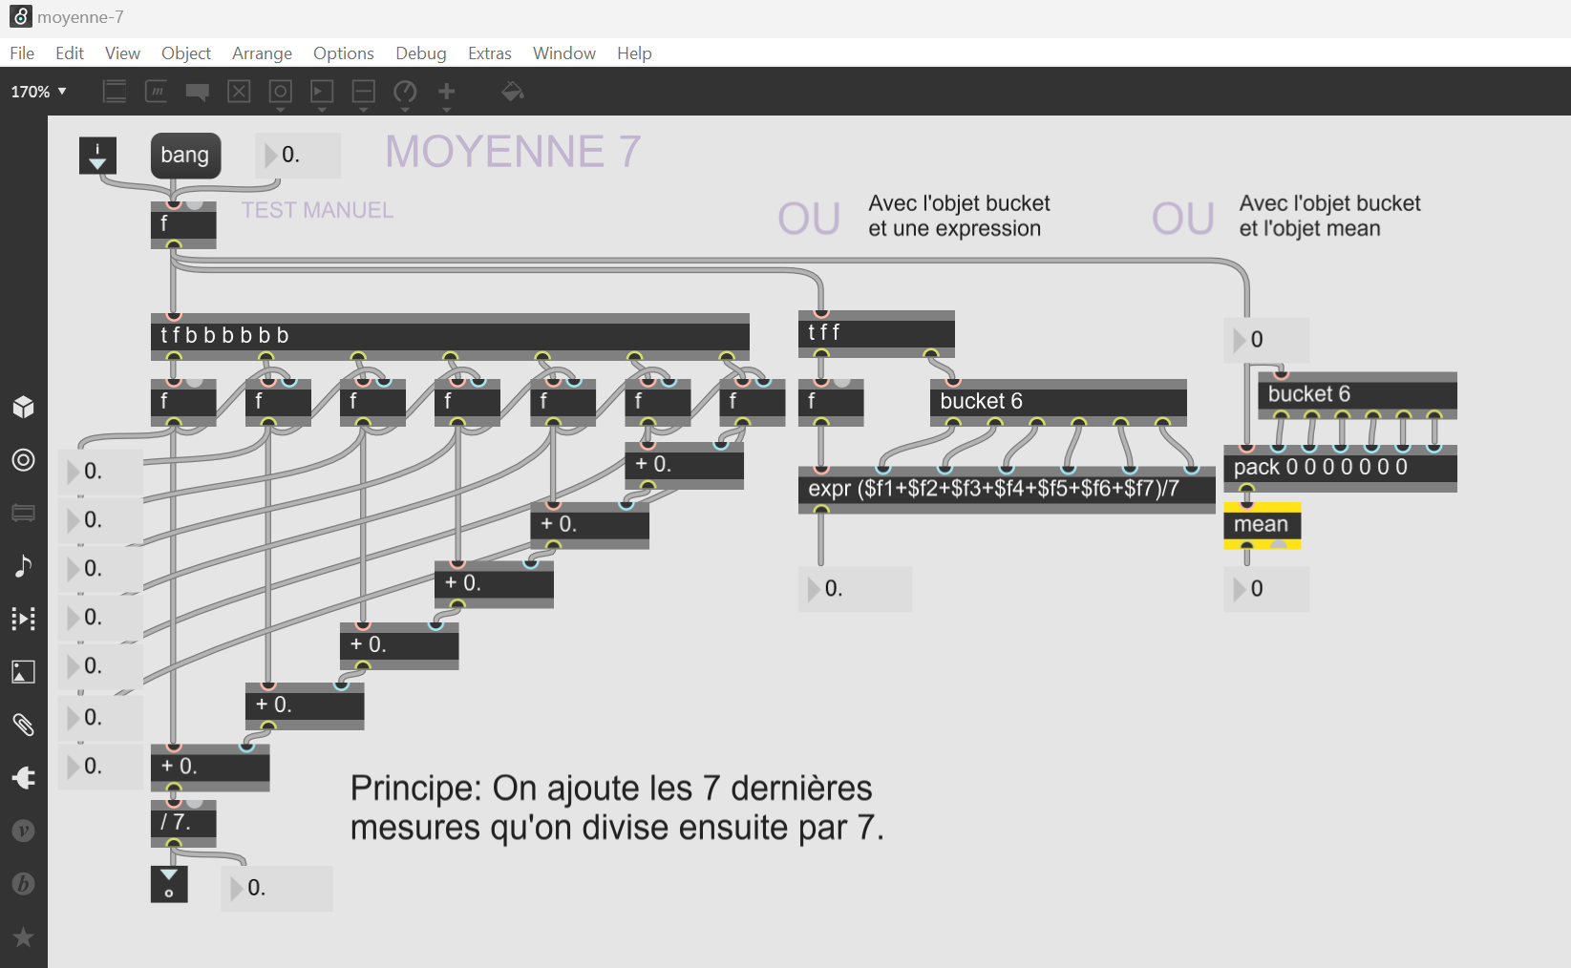1571x968 pixels.
Task: Select the bottom-most '+ 0.' object above '/ 7.'
Action: [210, 768]
